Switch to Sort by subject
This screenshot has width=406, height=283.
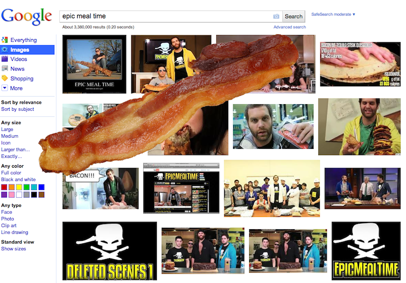click(17, 109)
